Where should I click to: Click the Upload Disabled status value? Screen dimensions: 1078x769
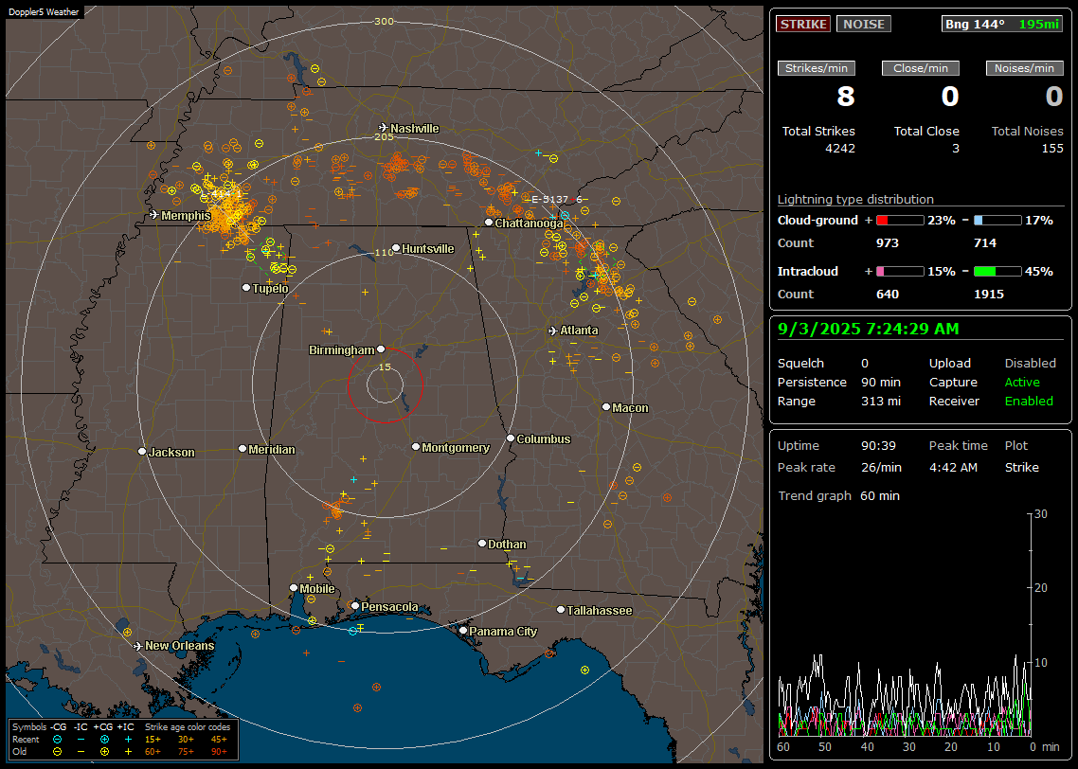point(1030,363)
